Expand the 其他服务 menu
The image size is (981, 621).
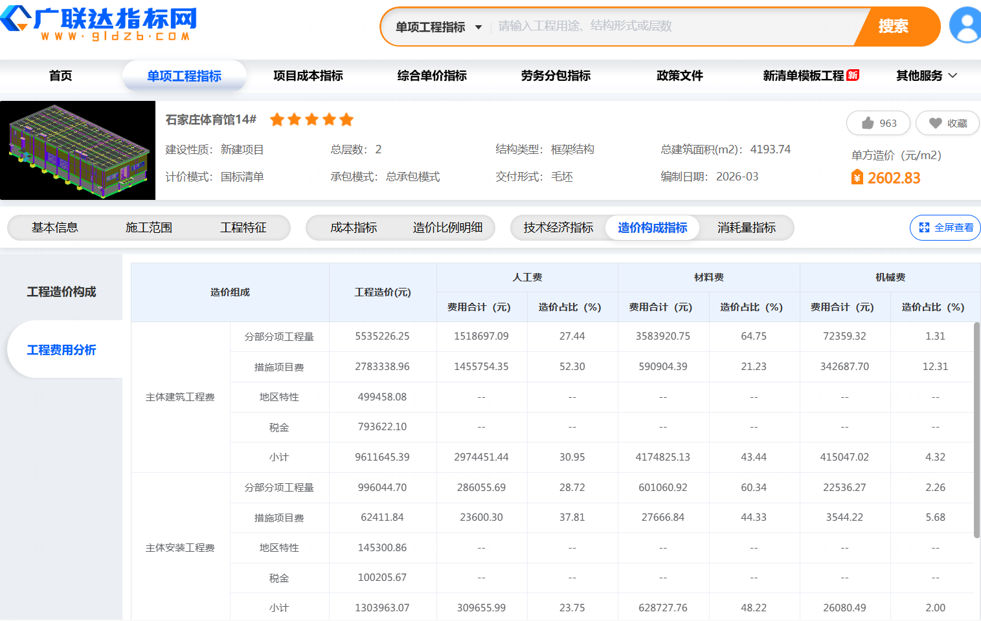927,76
